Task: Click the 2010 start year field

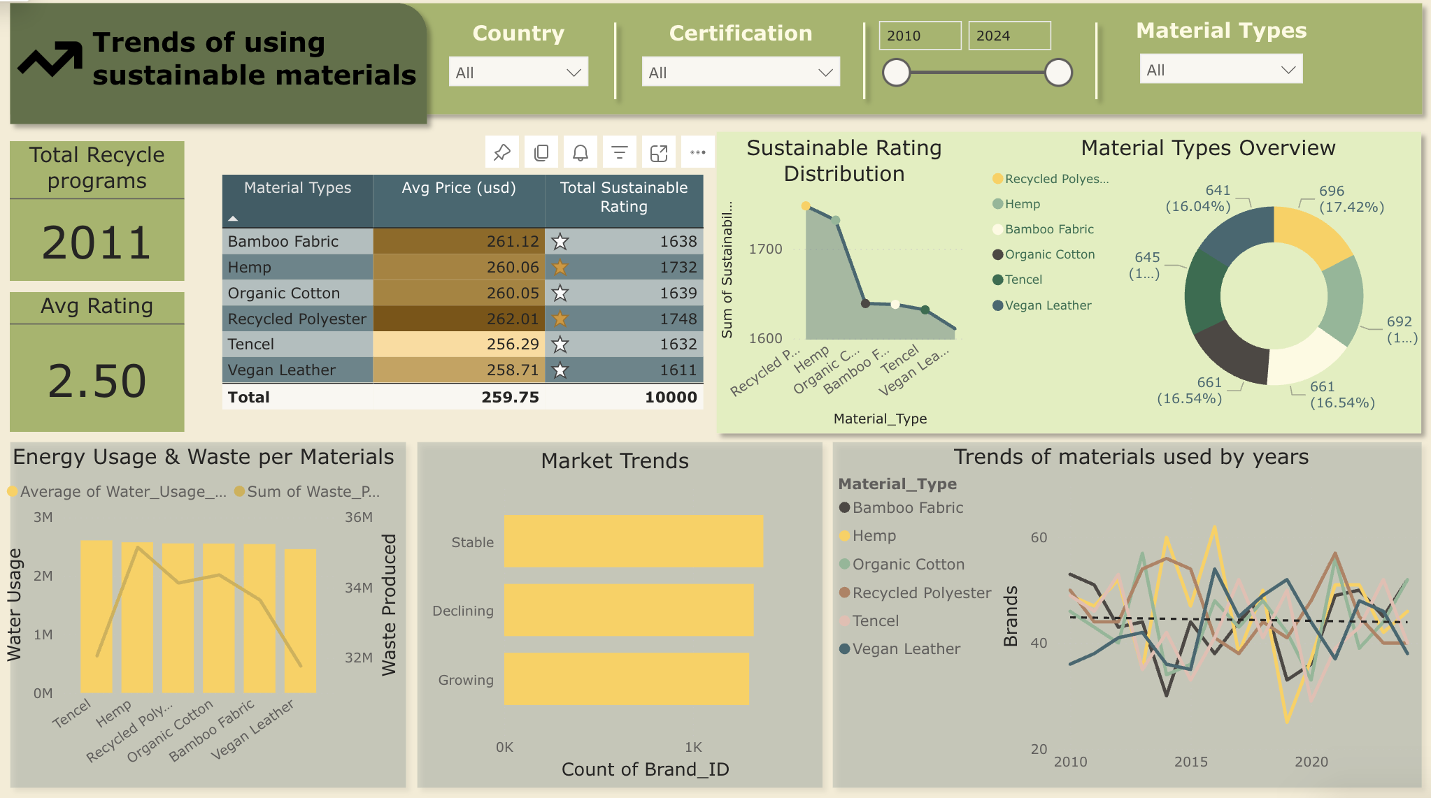Action: click(919, 36)
